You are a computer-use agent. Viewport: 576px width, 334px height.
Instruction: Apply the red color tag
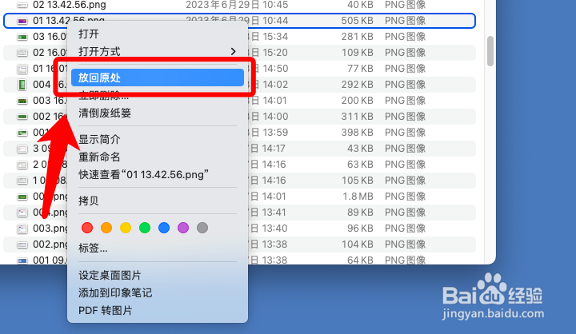tap(87, 228)
